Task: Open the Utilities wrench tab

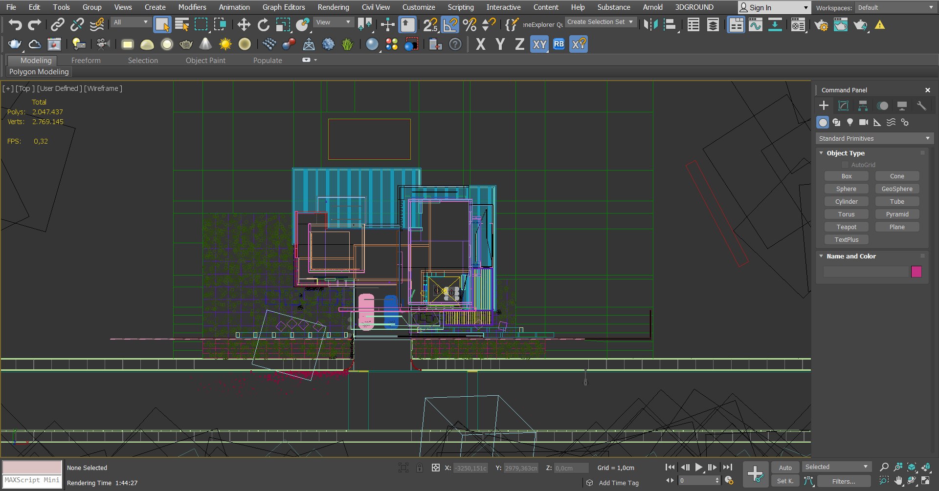Action: point(921,106)
